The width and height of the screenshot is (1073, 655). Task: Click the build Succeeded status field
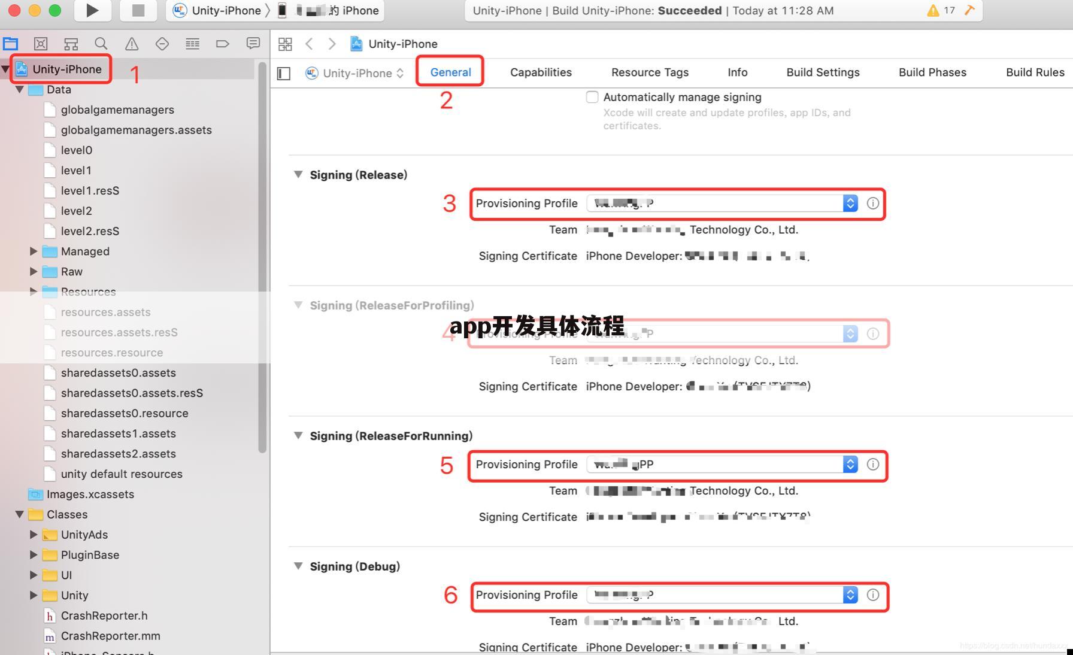(723, 10)
